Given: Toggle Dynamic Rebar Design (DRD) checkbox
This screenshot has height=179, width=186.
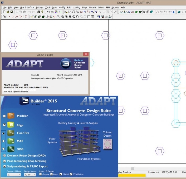Looking at the screenshot, I should [4, 156].
